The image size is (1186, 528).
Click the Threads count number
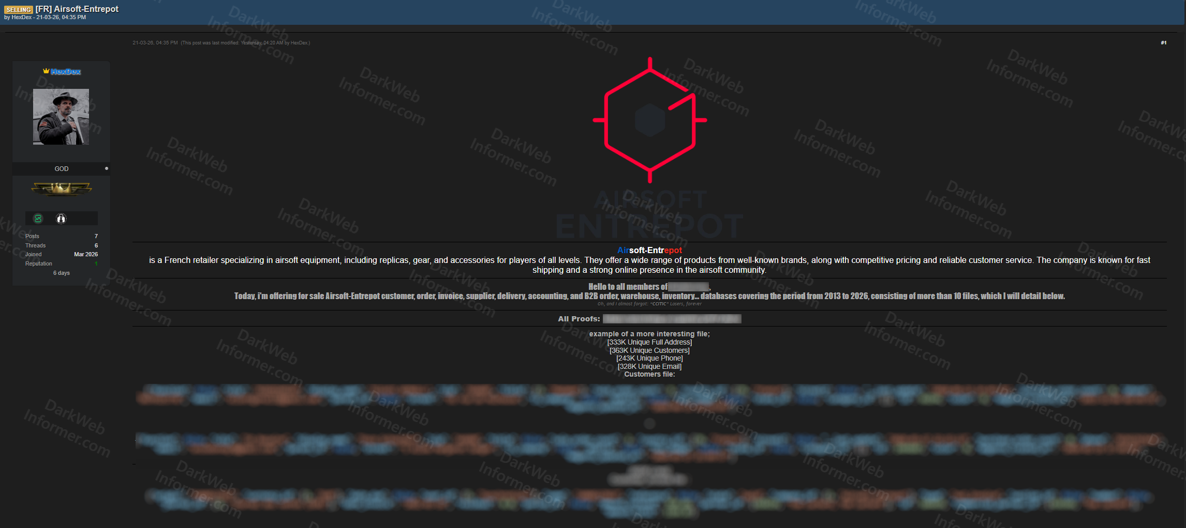click(x=96, y=245)
